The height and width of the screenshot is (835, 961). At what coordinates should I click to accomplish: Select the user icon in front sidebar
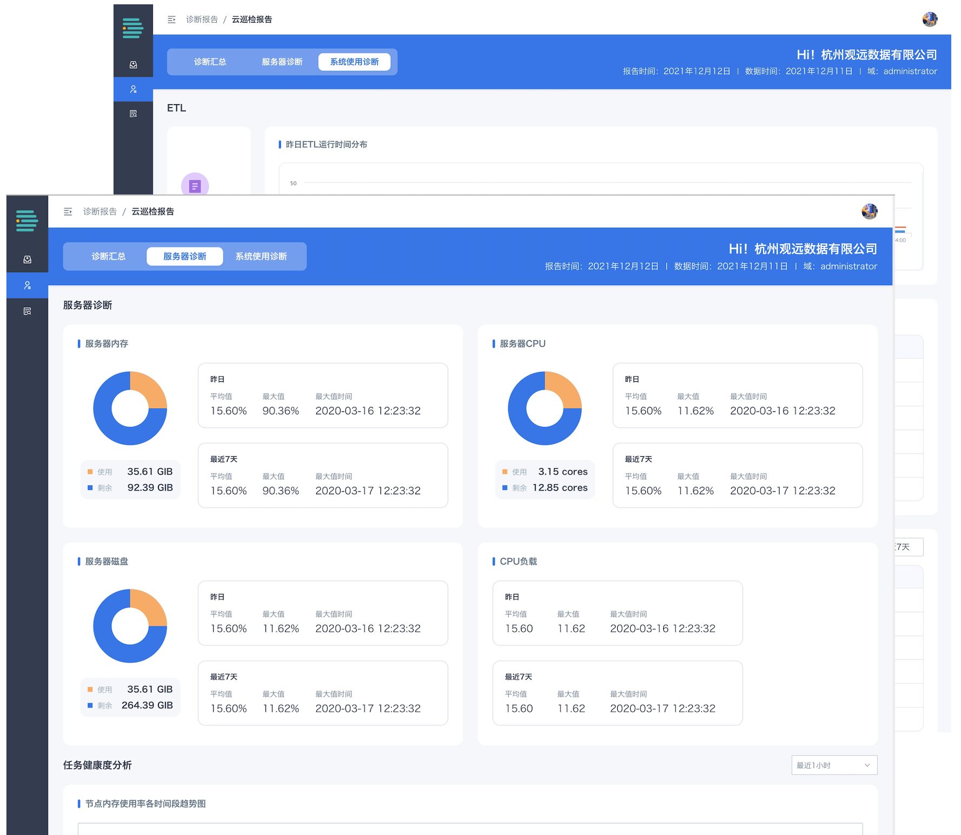(x=27, y=285)
